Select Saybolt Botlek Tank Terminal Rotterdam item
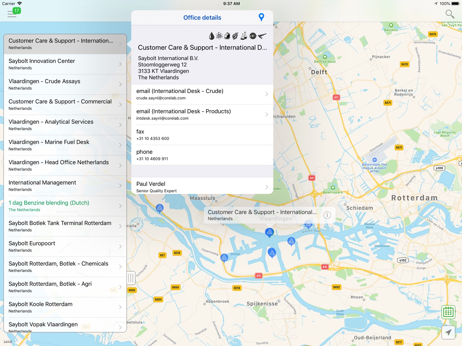 65,226
